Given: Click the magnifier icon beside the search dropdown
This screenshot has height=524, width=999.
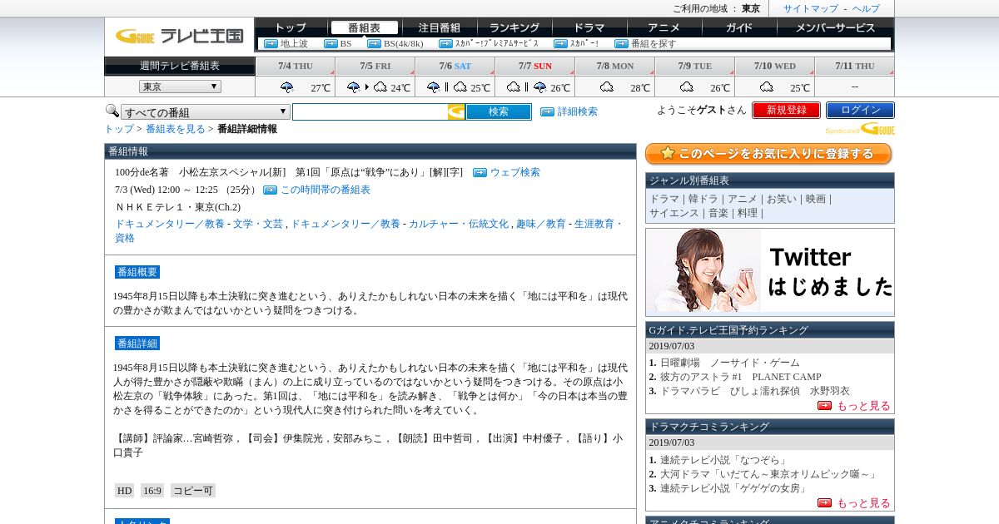Looking at the screenshot, I should tap(112, 111).
